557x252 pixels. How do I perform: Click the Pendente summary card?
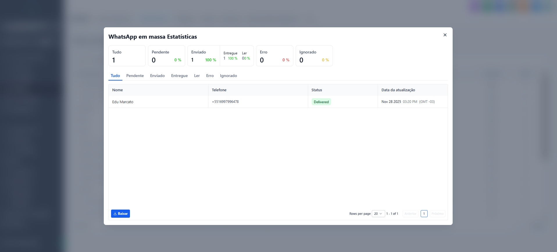pos(167,56)
